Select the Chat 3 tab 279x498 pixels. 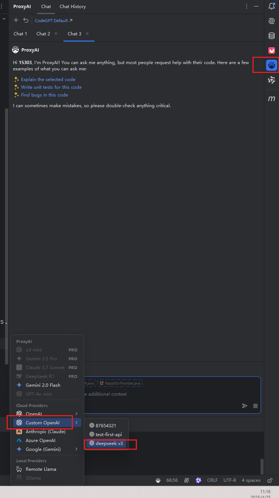tap(74, 34)
